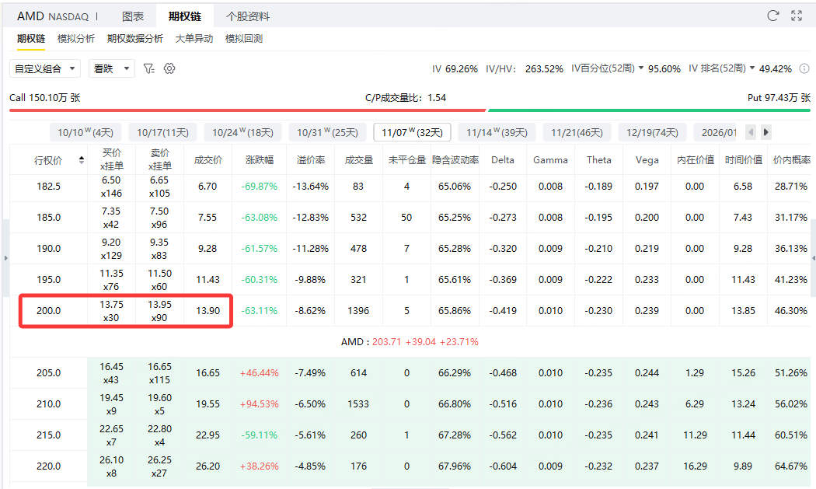The width and height of the screenshot is (816, 489).
Task: Click Vega column header
Action: tap(647, 160)
